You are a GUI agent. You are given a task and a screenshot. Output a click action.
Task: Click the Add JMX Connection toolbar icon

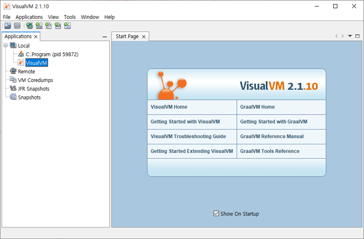(39, 26)
